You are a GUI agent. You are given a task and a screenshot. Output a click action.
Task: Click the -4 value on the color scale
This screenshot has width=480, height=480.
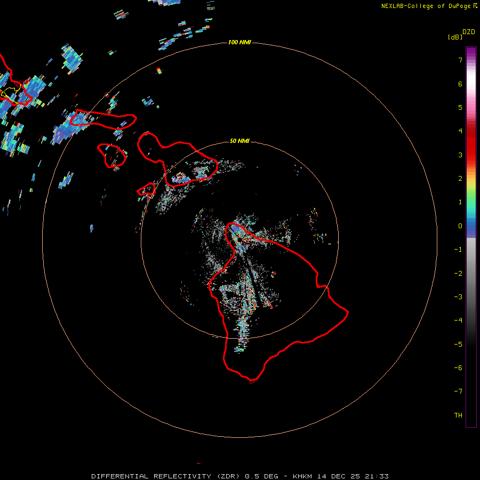coord(458,321)
